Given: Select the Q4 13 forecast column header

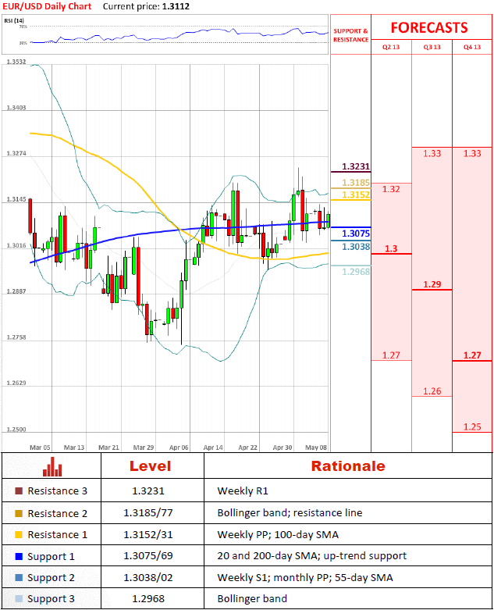Looking at the screenshot, I should tap(472, 47).
